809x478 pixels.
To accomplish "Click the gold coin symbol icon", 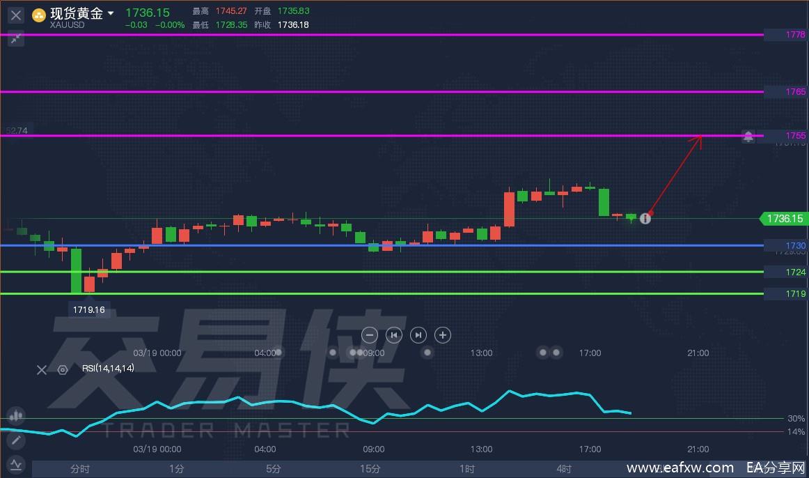I will [x=39, y=15].
